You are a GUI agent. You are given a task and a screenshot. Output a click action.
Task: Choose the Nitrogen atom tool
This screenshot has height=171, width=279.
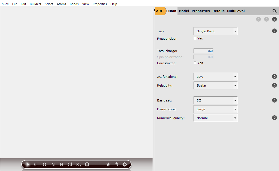pos(52,164)
